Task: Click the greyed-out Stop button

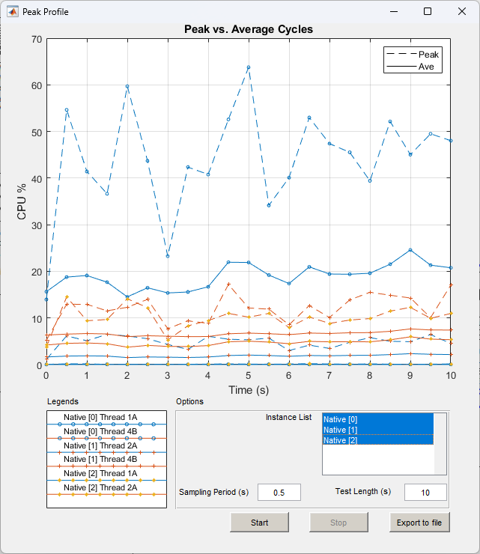Action: pos(338,523)
